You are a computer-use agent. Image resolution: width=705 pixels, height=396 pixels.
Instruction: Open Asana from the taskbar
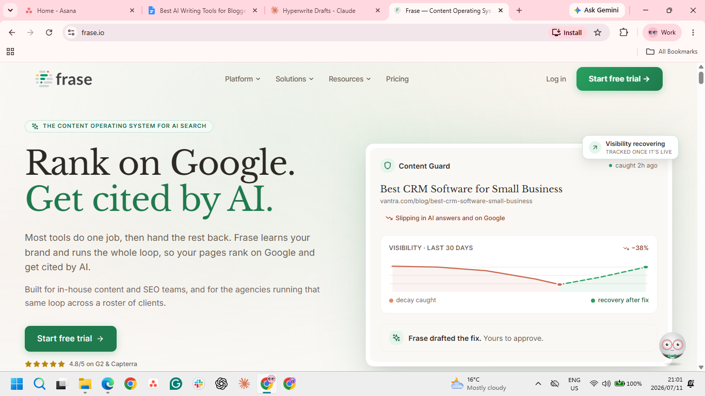click(x=153, y=384)
